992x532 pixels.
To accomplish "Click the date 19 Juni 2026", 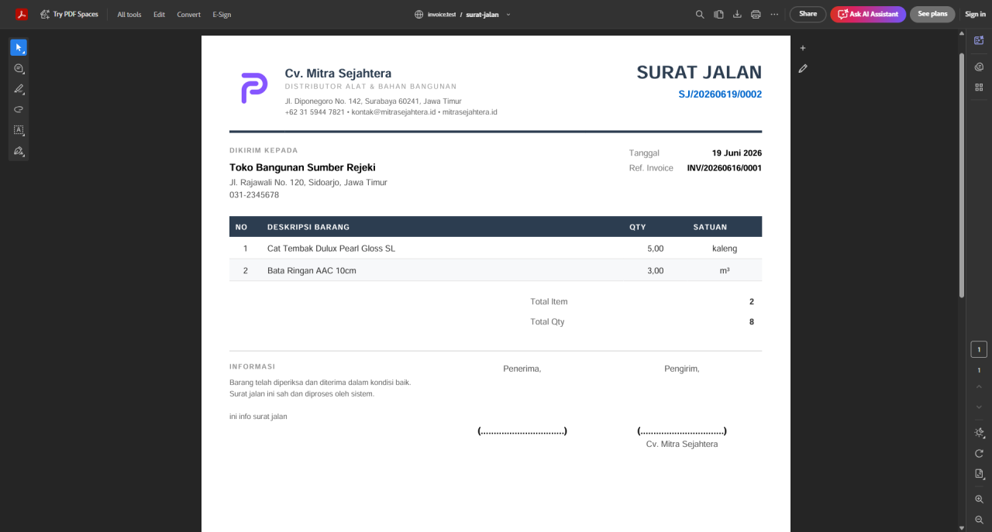I will coord(737,153).
